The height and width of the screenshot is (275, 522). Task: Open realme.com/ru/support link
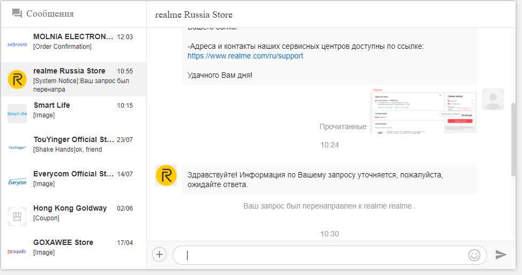tap(245, 56)
